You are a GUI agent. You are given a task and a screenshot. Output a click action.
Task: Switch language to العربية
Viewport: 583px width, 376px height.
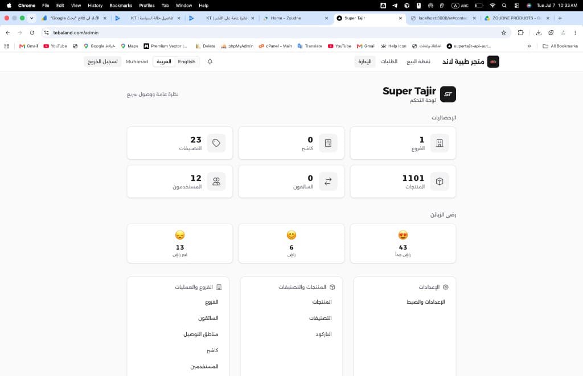[x=164, y=61]
